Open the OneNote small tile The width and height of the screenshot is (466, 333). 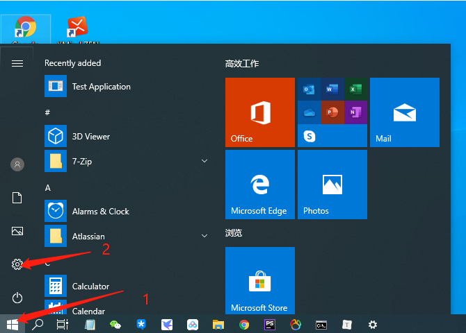point(355,112)
